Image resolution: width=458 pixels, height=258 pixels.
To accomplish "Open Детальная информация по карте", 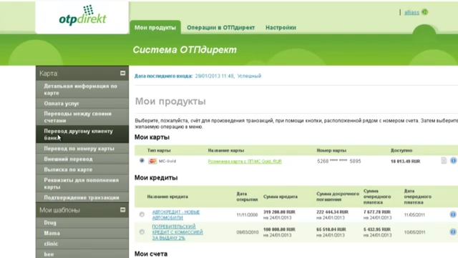I will (82, 89).
